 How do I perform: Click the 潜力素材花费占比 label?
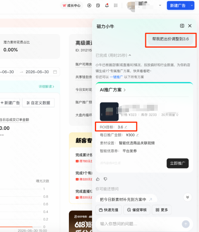click(x=16, y=42)
